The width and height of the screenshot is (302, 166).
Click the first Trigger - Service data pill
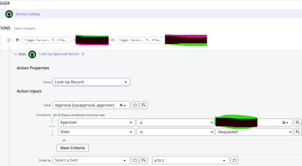[x=46, y=40]
